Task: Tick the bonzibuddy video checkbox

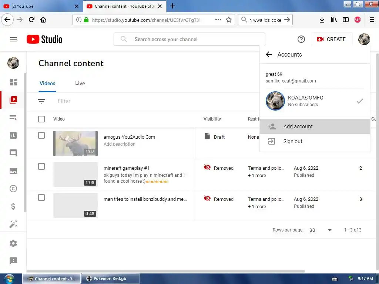Action: point(41,197)
